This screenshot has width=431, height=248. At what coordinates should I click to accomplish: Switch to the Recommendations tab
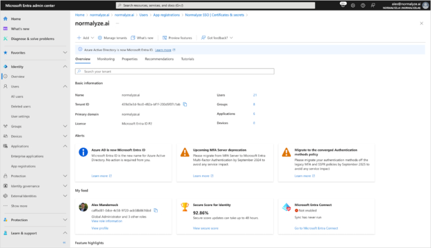[159, 59]
